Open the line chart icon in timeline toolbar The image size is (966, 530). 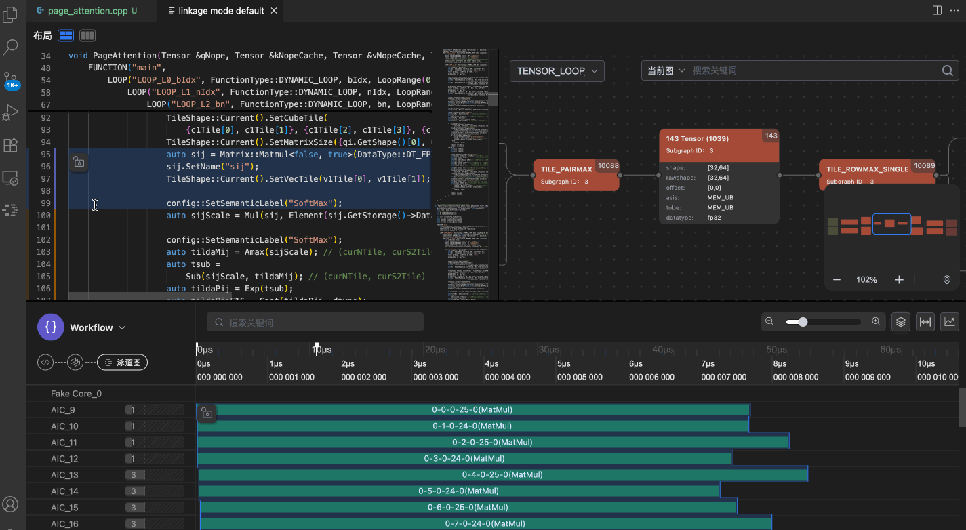(949, 322)
